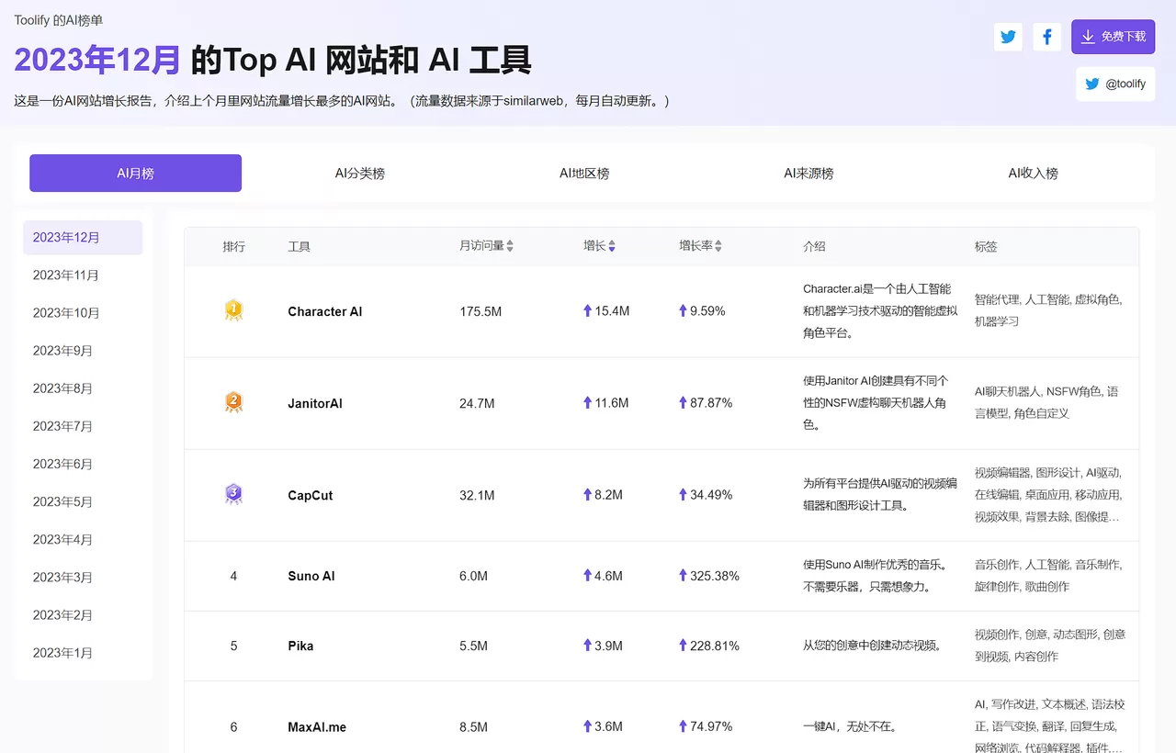Toggle sorting on the 增长率 column
The image size is (1176, 753).
721,245
